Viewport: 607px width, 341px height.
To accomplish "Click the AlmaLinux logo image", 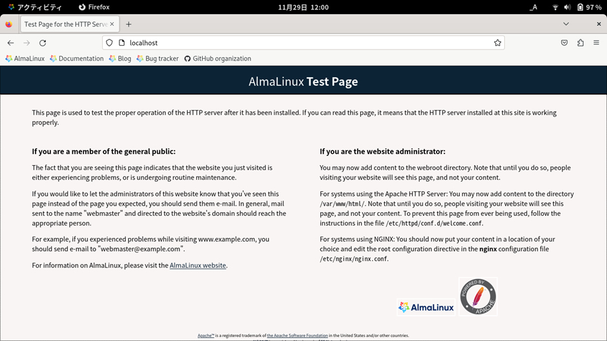I will pyautogui.click(x=426, y=307).
